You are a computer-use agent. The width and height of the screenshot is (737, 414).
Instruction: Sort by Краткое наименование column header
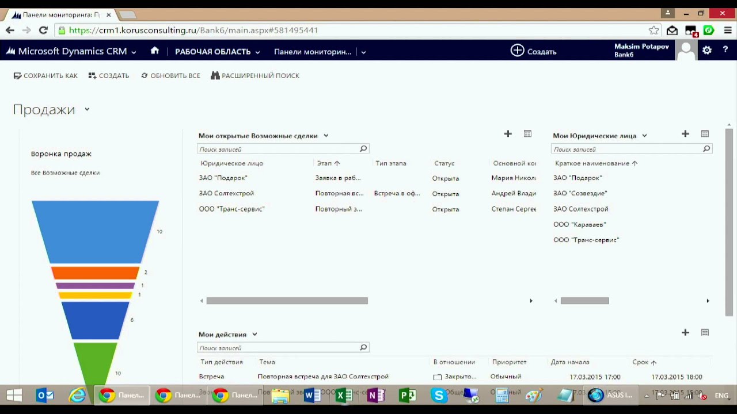pos(596,163)
